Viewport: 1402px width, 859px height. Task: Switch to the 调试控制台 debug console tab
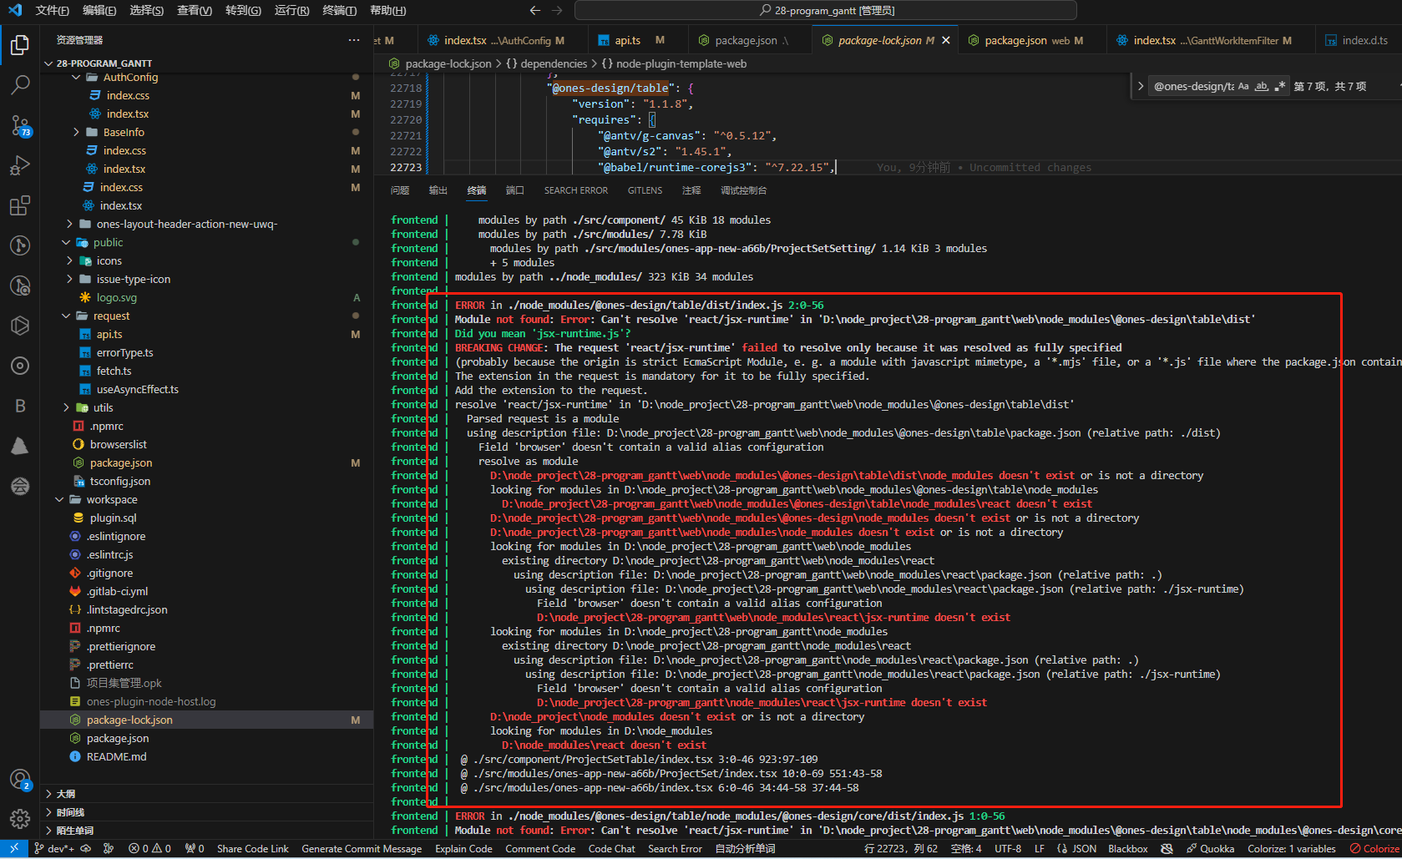pos(743,190)
